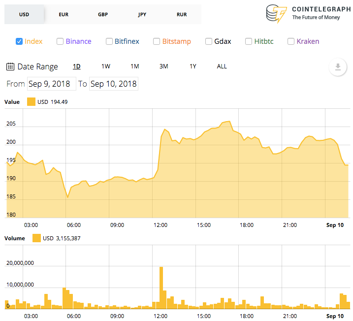Toggle the Hitbtc checkbox on

249,41
